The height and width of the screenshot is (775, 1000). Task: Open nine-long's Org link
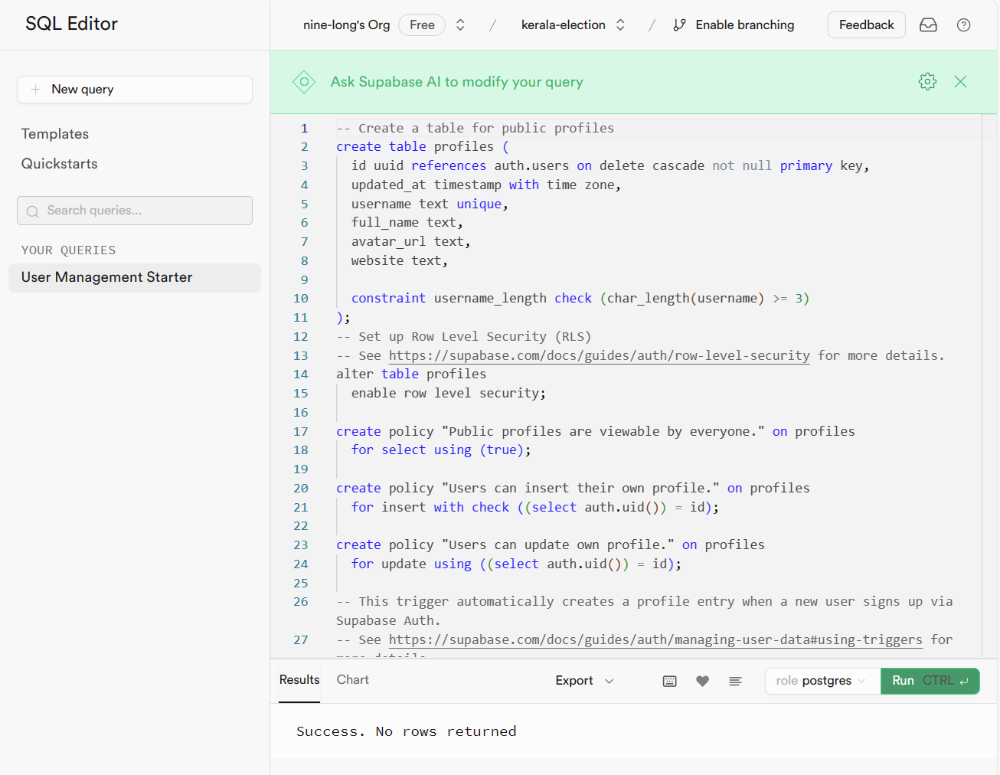(347, 25)
